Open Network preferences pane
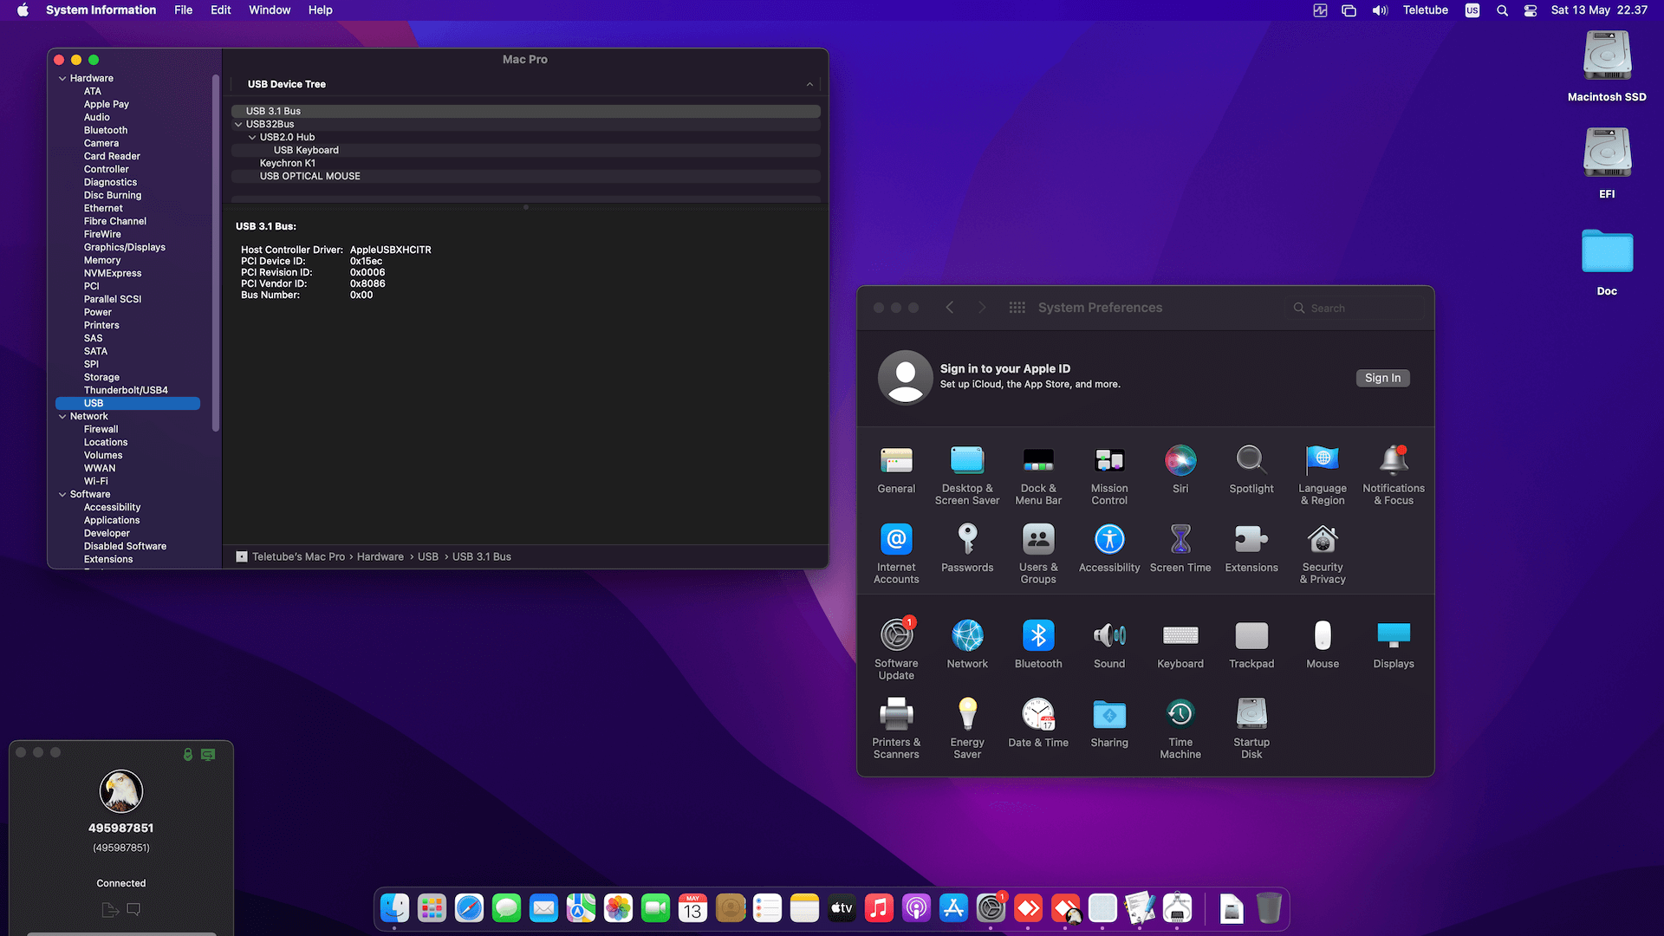 (967, 646)
